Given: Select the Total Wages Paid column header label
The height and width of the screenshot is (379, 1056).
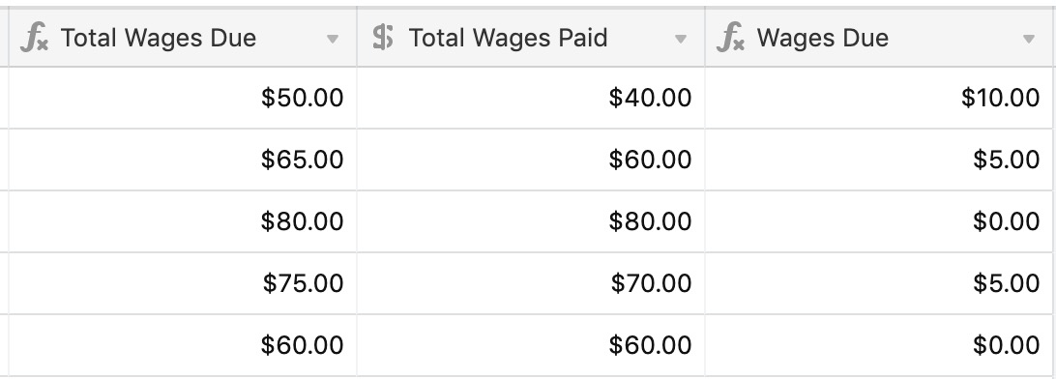Looking at the screenshot, I should tap(508, 38).
